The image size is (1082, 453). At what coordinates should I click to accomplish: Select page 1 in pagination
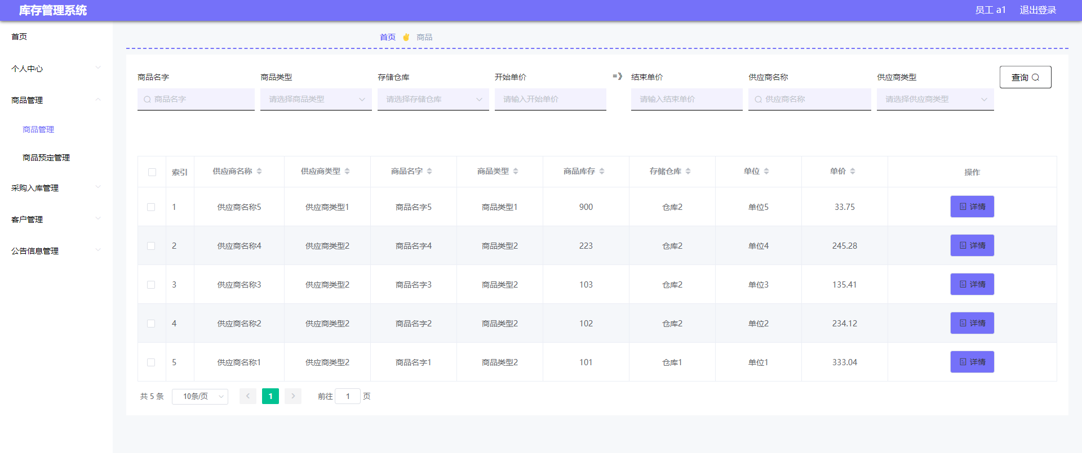click(x=270, y=396)
